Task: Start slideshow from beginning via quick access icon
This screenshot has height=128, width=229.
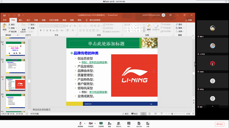Action: coord(19,15)
